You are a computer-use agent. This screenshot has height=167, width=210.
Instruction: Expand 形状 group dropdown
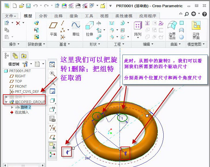click(x=95, y=44)
